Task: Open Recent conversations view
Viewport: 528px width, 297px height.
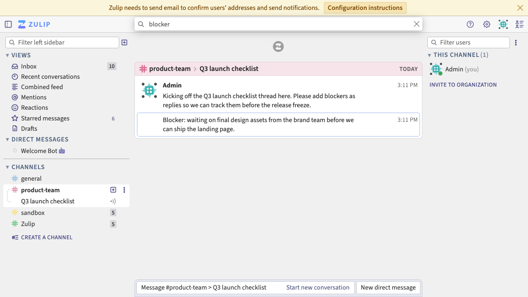Action: tap(50, 77)
